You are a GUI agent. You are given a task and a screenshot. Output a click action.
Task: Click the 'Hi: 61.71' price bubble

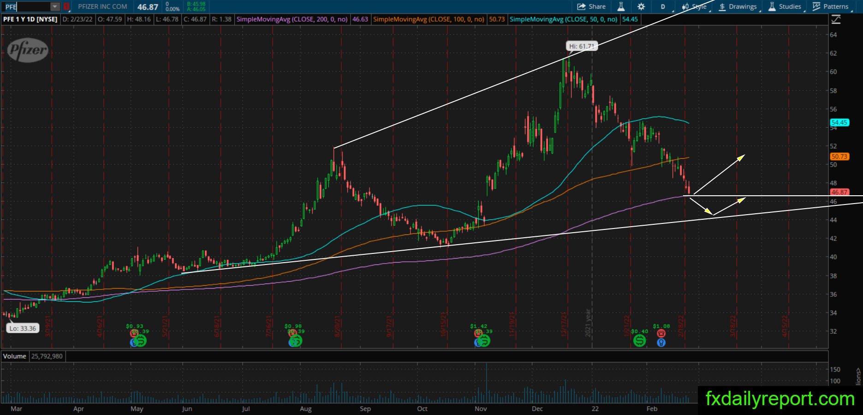coord(581,46)
